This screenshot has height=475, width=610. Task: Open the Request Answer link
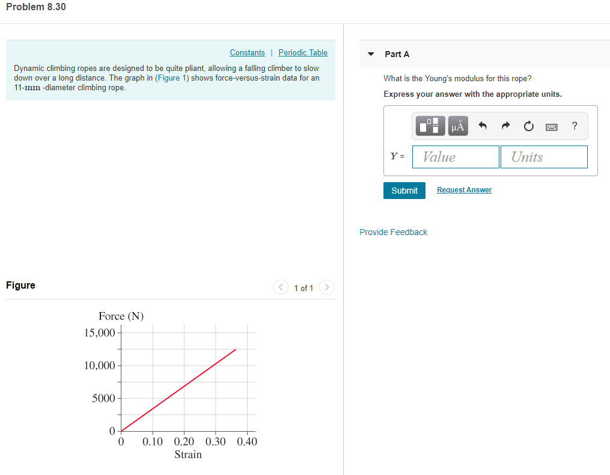pos(463,189)
